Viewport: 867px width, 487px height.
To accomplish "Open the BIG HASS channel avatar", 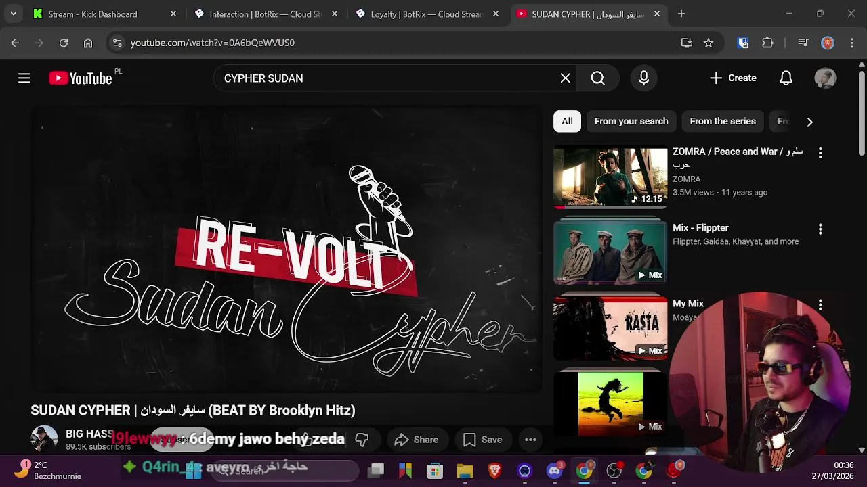I will coord(44,439).
